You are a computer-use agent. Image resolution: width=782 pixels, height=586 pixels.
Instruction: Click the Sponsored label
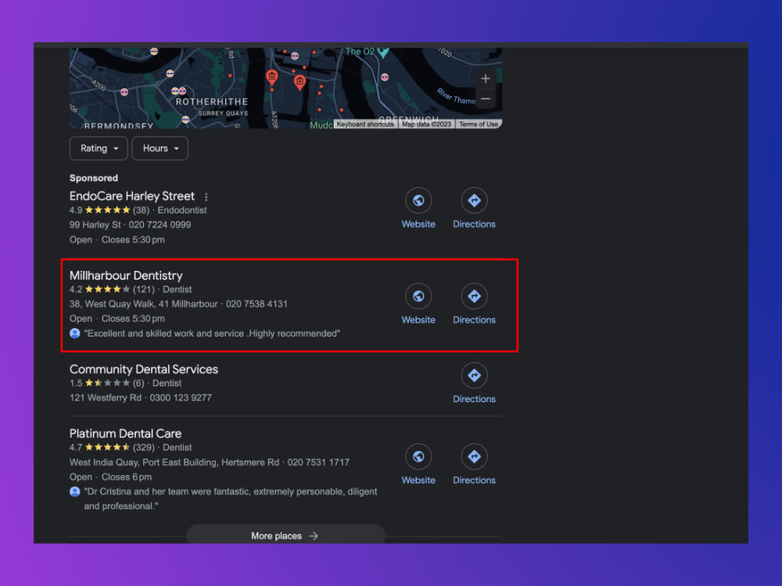94,178
